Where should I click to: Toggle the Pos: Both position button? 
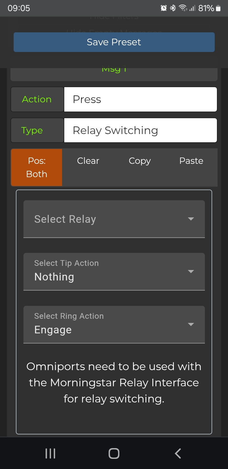(x=37, y=167)
